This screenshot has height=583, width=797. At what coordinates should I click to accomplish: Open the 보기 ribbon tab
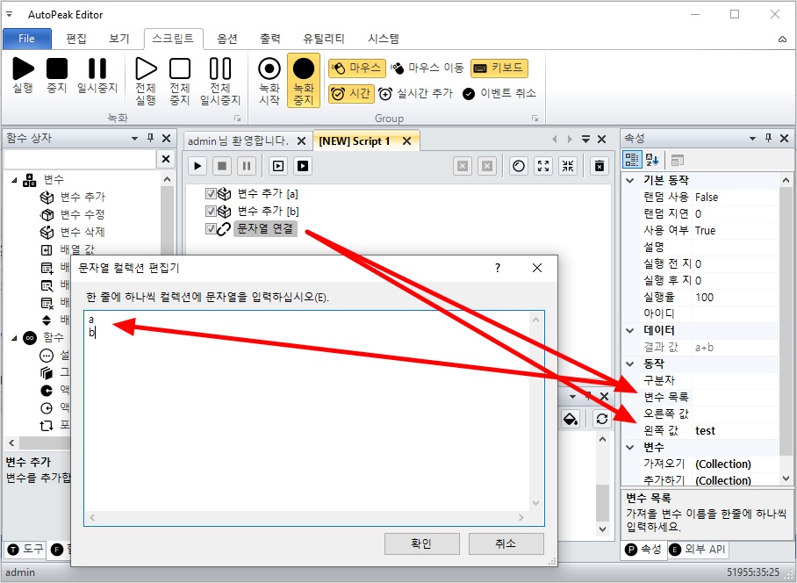point(119,39)
